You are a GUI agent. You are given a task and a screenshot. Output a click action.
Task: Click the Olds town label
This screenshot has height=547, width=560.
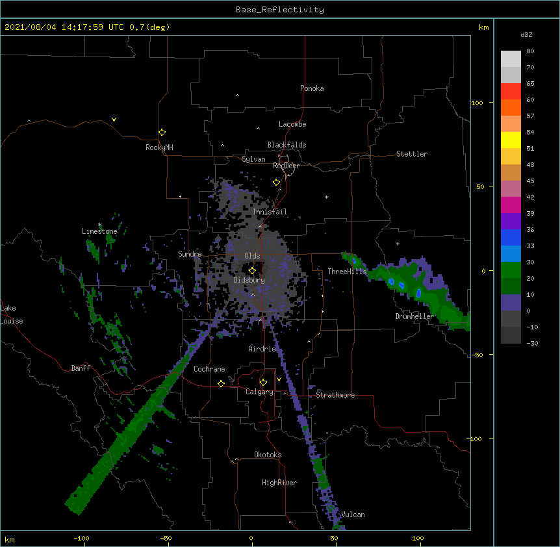coord(252,256)
